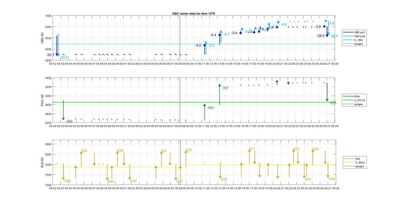The image size is (405, 208).
Task: Click the -346 pitch data label
Action: coord(69,121)
